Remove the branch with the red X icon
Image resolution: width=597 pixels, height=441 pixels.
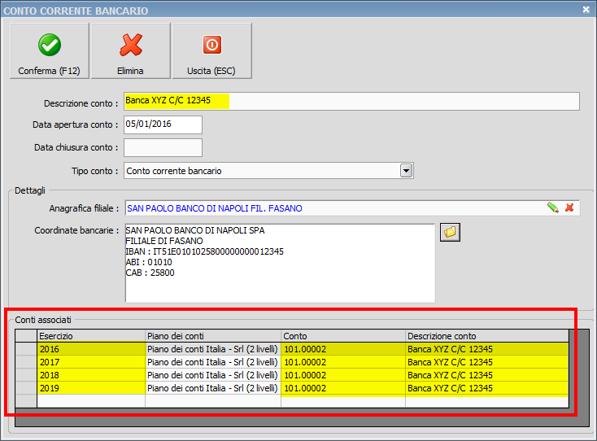[569, 208]
